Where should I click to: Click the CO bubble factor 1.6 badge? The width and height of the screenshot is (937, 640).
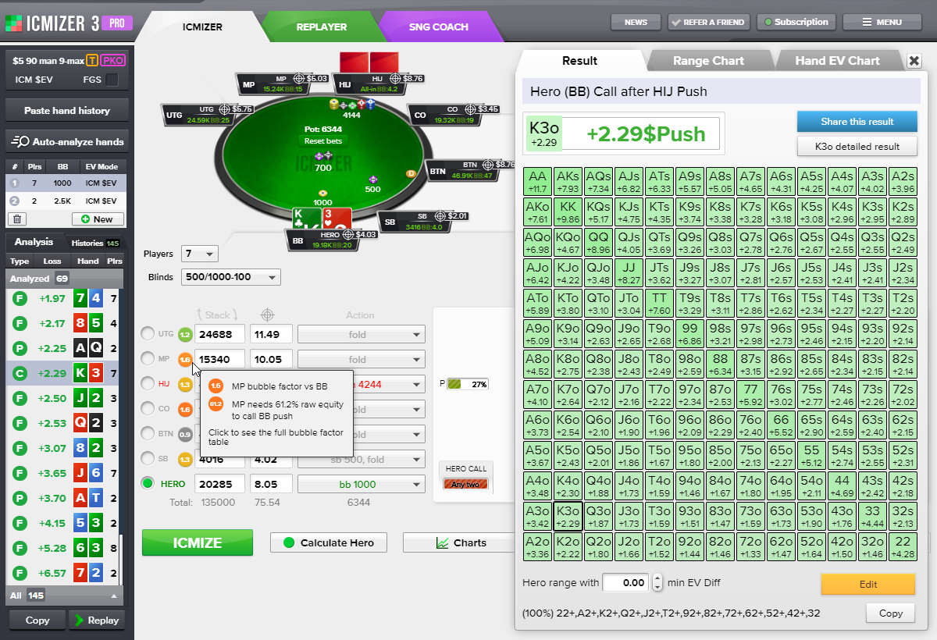(185, 409)
